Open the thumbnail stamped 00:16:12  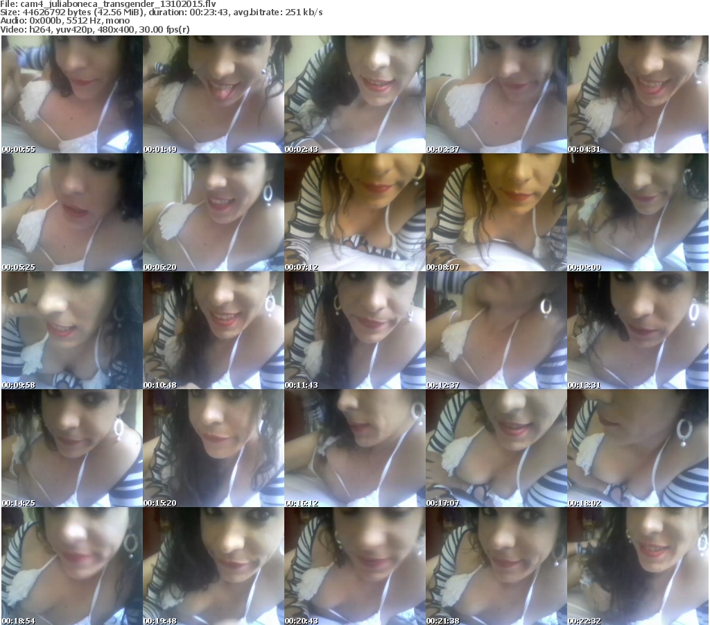[355, 448]
